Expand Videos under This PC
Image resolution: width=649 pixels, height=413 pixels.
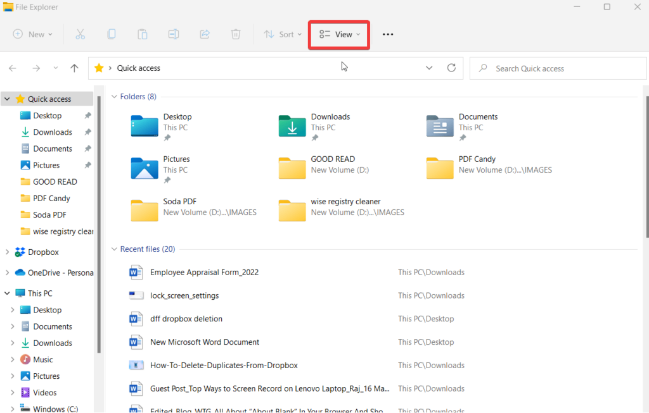(x=13, y=392)
